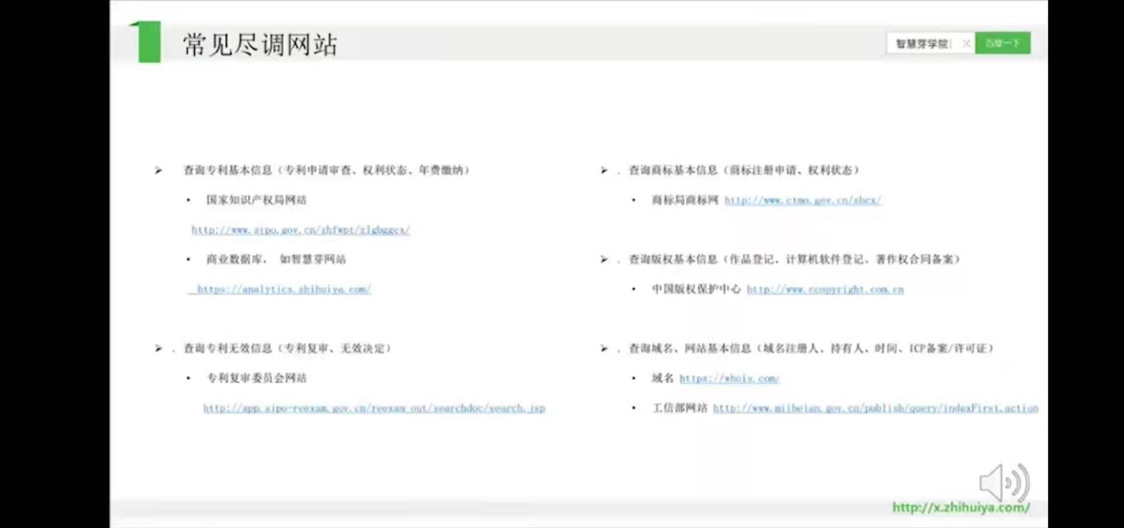The image size is (1124, 528).
Task: Clear search box with X icon
Action: pos(966,44)
